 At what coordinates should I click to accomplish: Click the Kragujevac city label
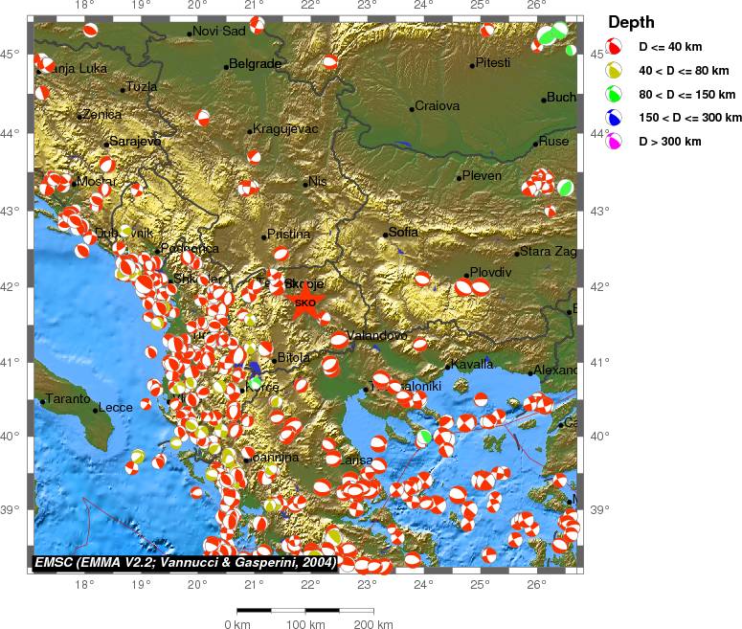(285, 128)
